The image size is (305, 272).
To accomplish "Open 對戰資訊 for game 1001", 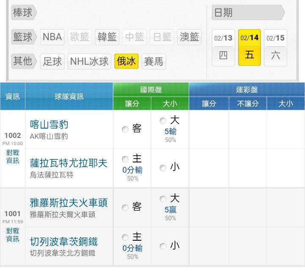I will click(x=13, y=235).
